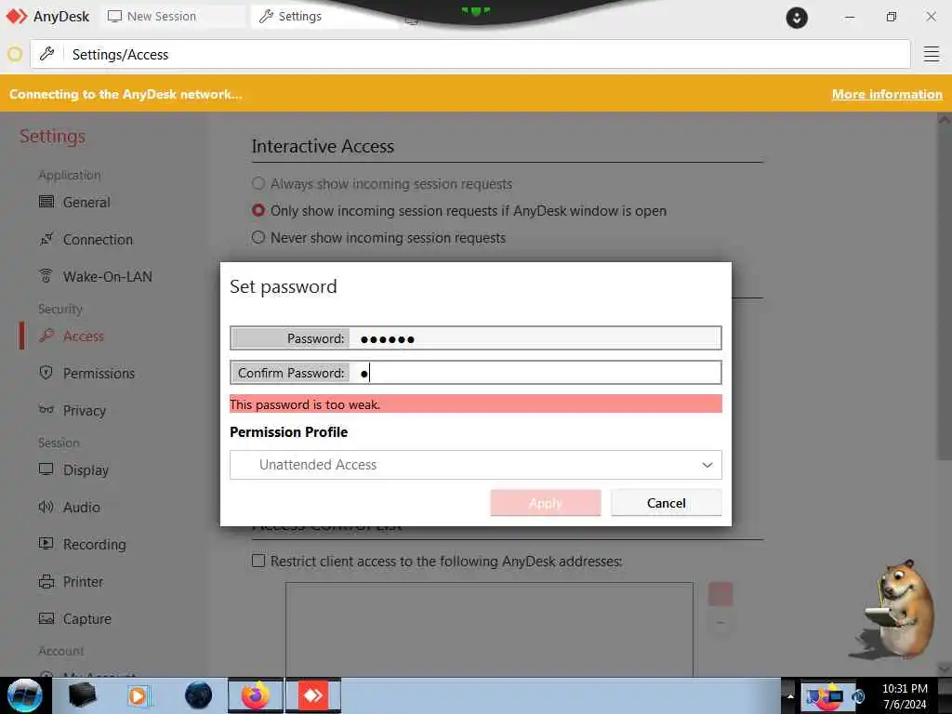This screenshot has width=952, height=714.
Task: Click the Audio speaker icon
Action: click(46, 507)
